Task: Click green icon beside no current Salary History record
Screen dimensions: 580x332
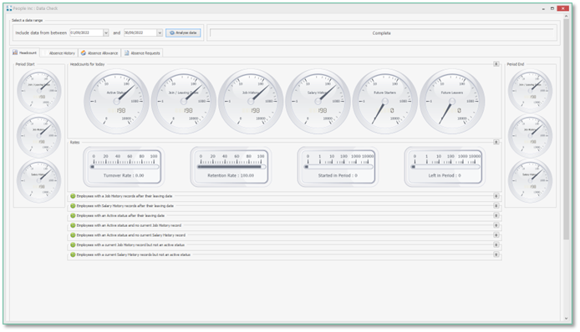Action: [73, 235]
